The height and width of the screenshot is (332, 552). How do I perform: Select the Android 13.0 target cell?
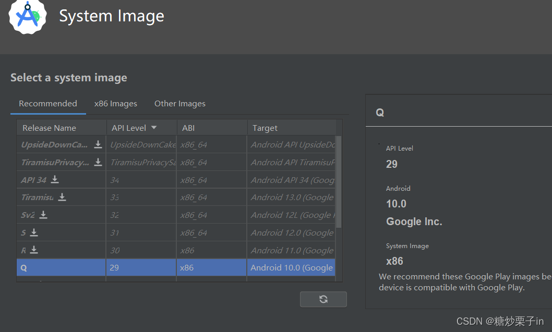[291, 197]
